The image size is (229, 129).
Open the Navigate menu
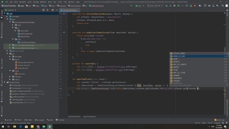pos(23,2)
